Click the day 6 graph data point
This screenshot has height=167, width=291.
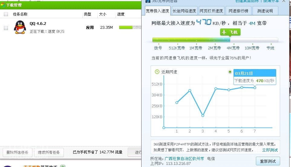coord(242,87)
